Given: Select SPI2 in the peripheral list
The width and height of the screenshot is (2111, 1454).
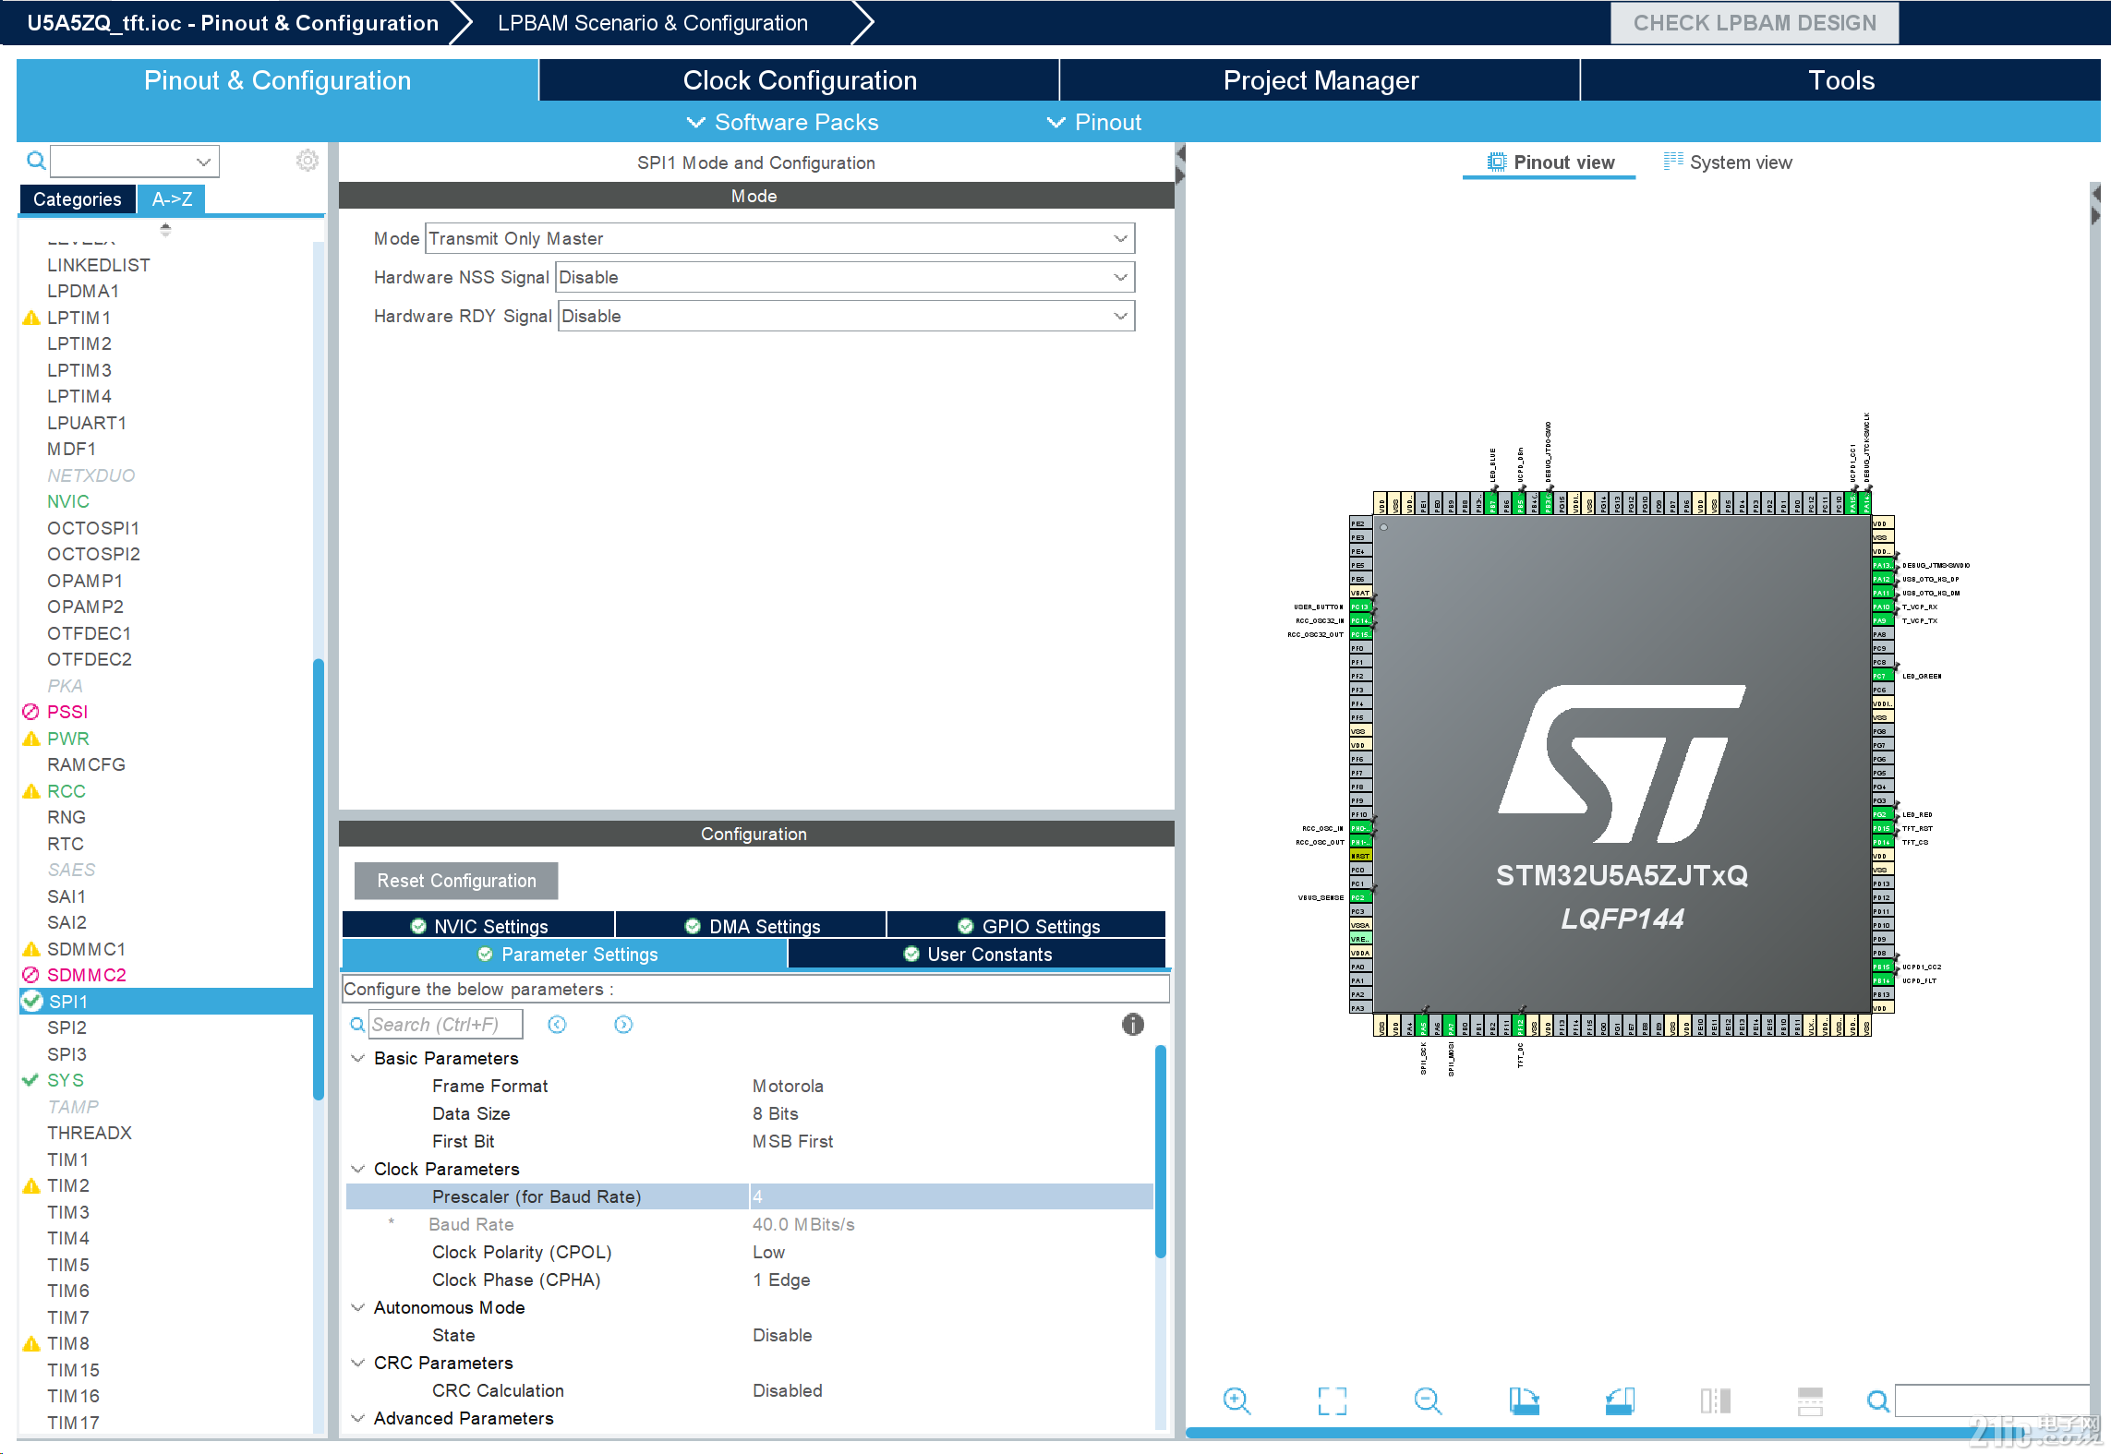Looking at the screenshot, I should pyautogui.click(x=67, y=1027).
